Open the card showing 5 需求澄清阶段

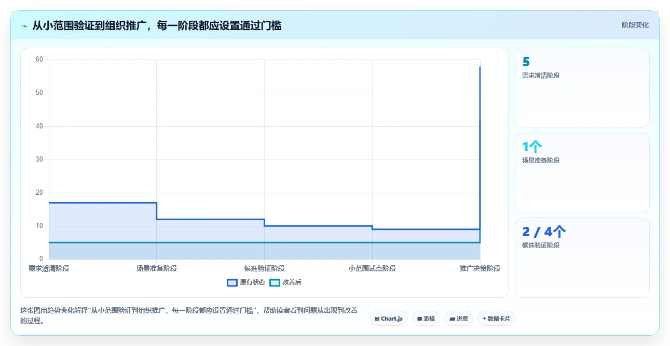click(x=582, y=88)
